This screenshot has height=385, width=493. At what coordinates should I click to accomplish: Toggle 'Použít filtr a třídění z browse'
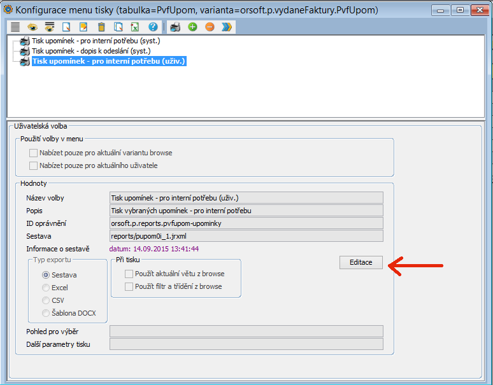pyautogui.click(x=129, y=286)
